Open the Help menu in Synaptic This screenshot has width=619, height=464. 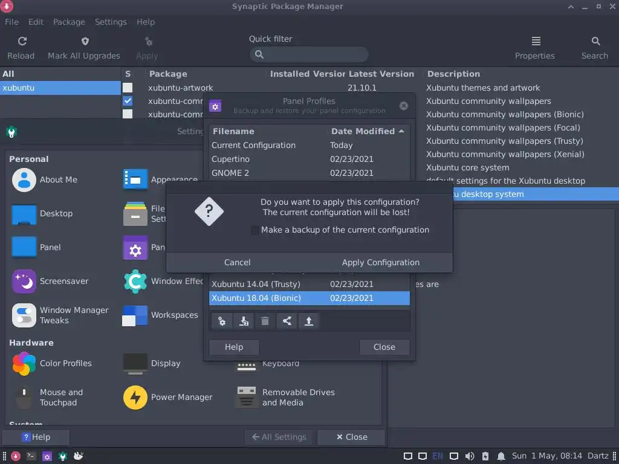(x=146, y=22)
